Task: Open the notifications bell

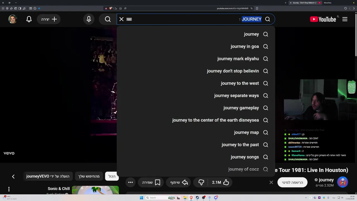Action: [29, 19]
